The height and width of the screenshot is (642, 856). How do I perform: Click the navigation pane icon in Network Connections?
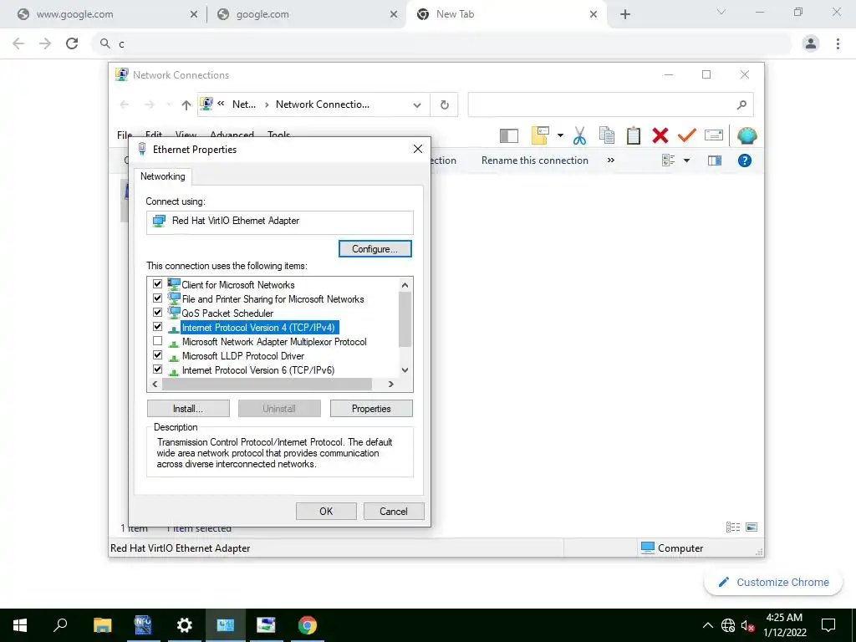pyautogui.click(x=509, y=135)
